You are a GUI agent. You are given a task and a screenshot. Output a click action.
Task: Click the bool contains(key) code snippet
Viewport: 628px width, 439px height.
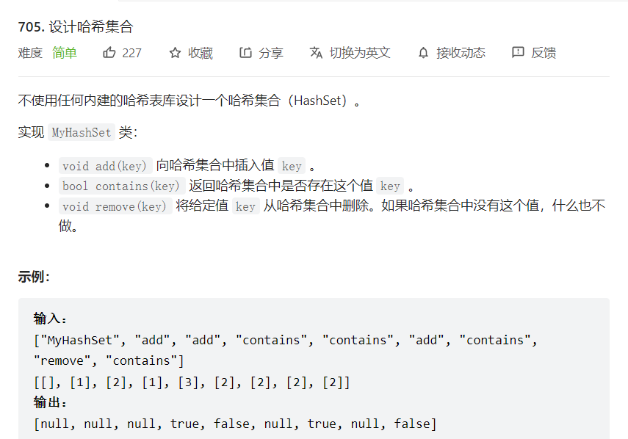pyautogui.click(x=122, y=186)
